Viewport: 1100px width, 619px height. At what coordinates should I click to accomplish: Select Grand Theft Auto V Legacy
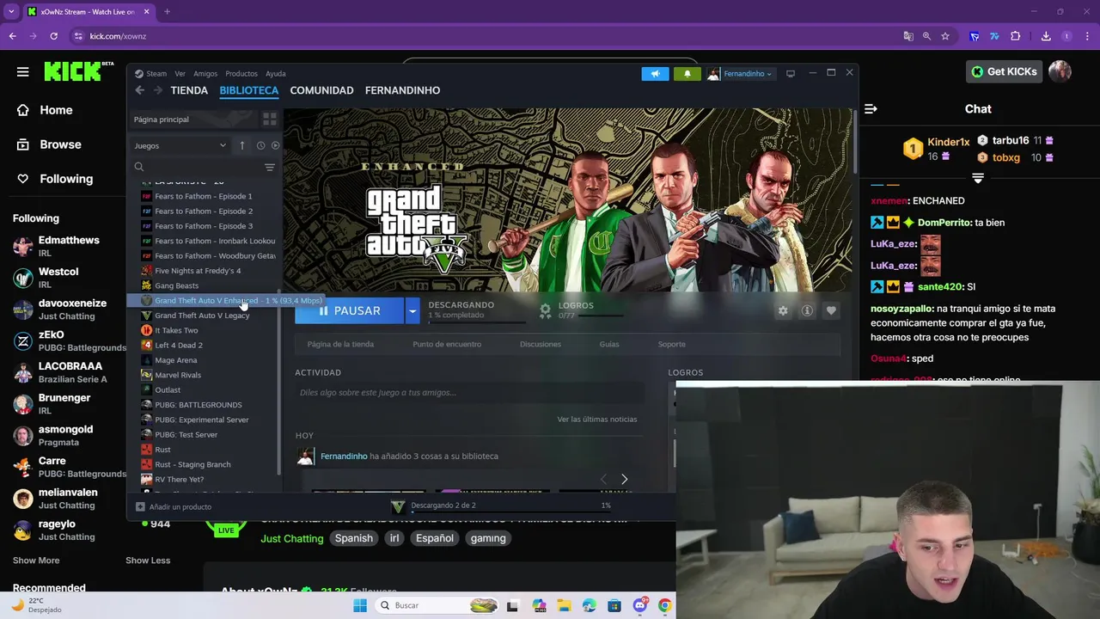(202, 316)
